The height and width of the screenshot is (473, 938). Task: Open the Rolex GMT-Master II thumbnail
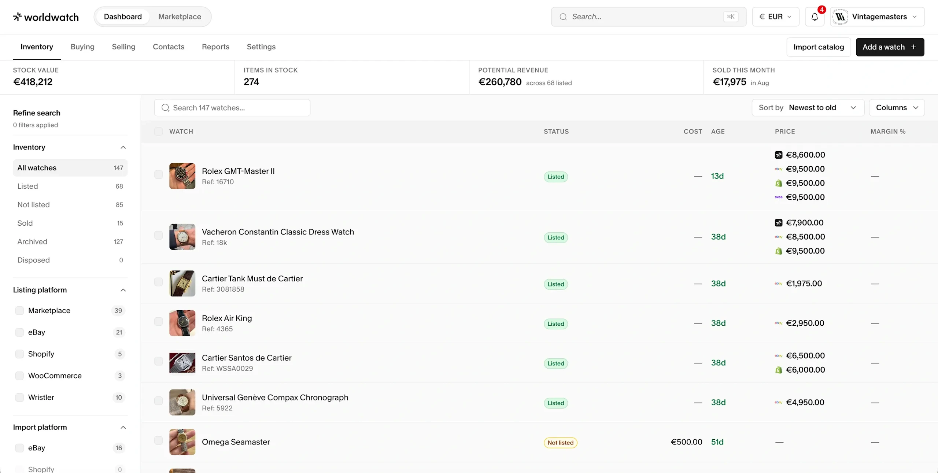pyautogui.click(x=182, y=176)
